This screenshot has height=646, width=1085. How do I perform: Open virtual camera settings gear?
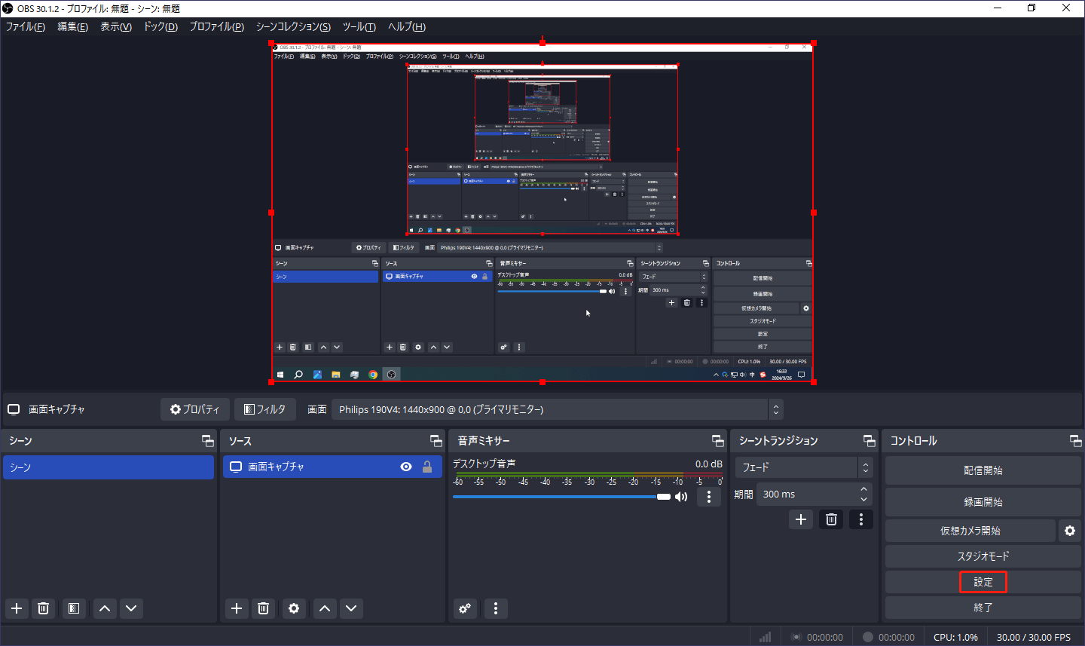[1070, 531]
